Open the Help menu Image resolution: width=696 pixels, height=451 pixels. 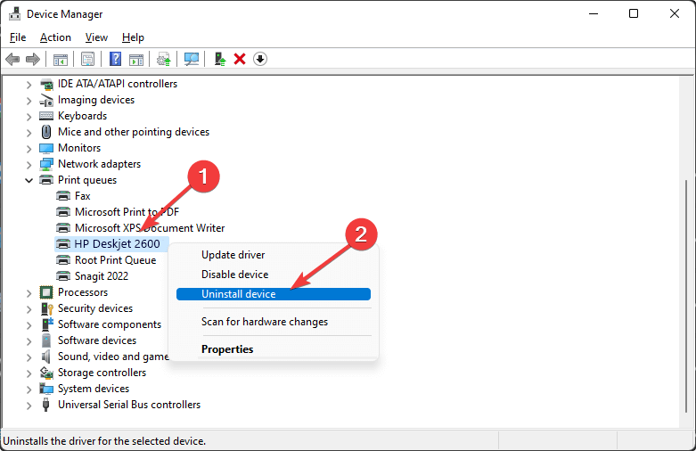[133, 37]
